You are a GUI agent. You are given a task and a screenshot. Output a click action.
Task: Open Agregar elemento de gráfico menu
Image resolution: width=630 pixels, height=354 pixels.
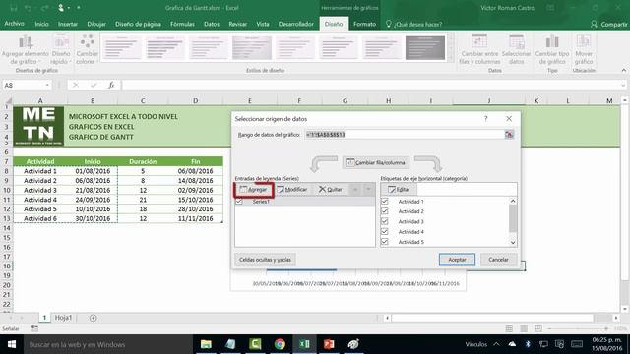tap(25, 50)
